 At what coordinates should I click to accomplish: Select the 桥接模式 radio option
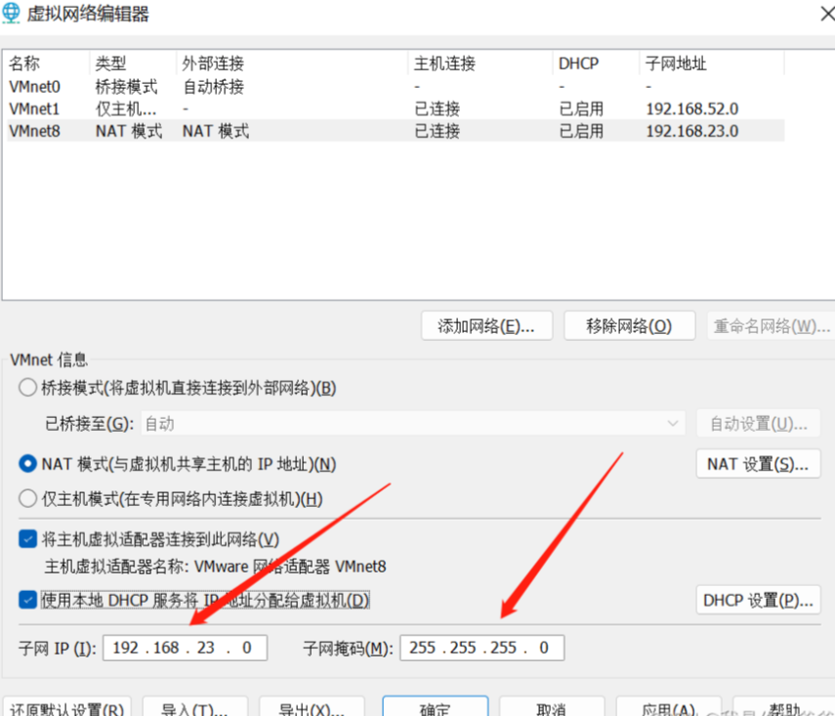click(x=27, y=387)
